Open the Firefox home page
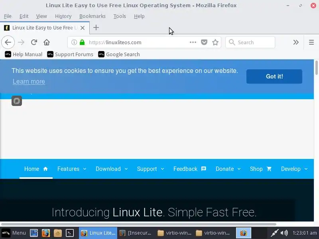Viewport: 319px width, 239px height. pyautogui.click(x=47, y=42)
